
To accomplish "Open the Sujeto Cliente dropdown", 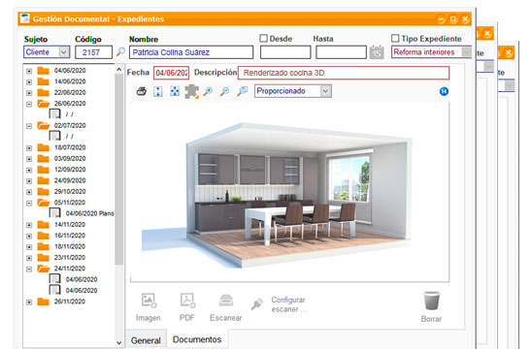I will pos(63,52).
